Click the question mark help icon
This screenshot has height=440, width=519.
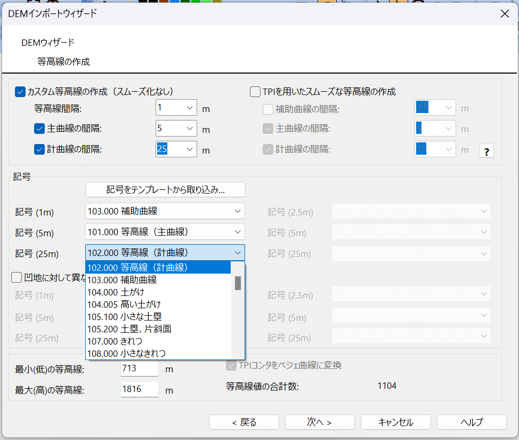(486, 150)
